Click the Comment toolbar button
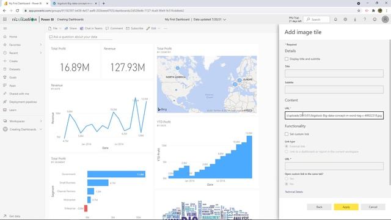Viewport: 391px width, 220px height. pyautogui.click(x=114, y=29)
